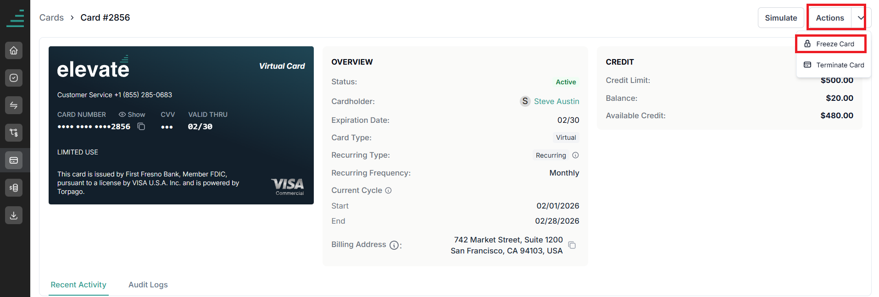Open the Home icon in sidebar
The width and height of the screenshot is (879, 297).
tap(14, 50)
